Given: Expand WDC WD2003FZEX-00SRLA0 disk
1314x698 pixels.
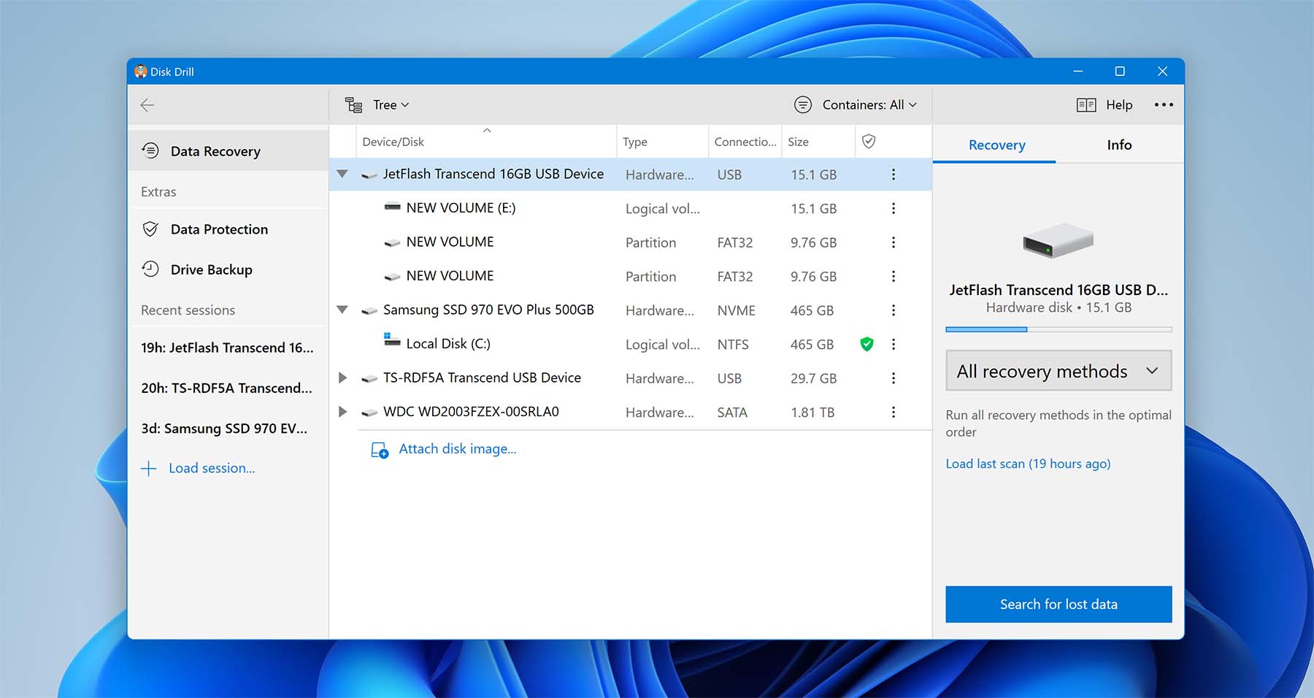Looking at the screenshot, I should (x=342, y=412).
